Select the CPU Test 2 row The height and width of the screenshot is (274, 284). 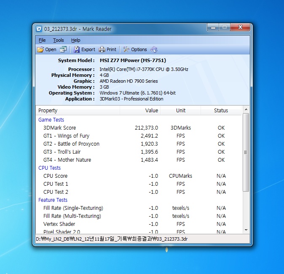pos(139,192)
